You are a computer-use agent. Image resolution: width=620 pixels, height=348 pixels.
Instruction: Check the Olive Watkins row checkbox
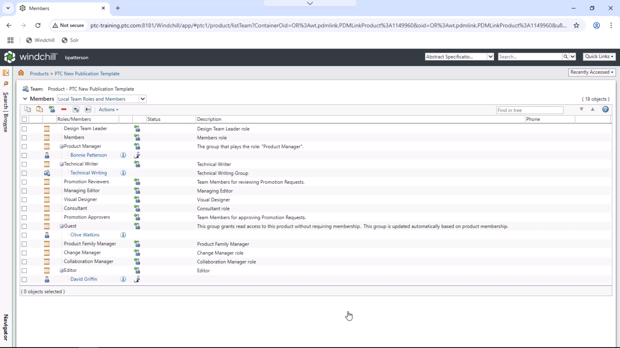point(24,235)
